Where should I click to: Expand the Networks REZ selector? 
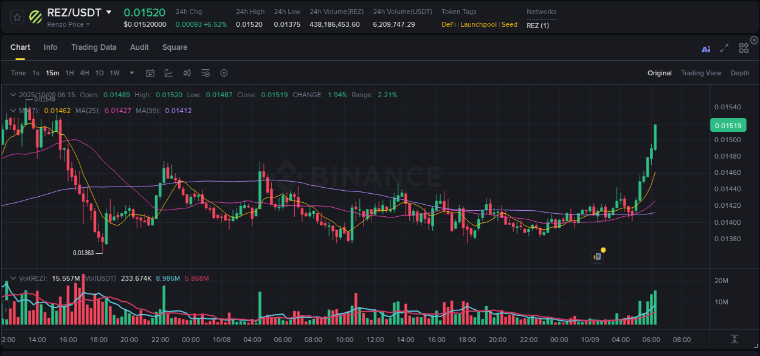pos(539,25)
